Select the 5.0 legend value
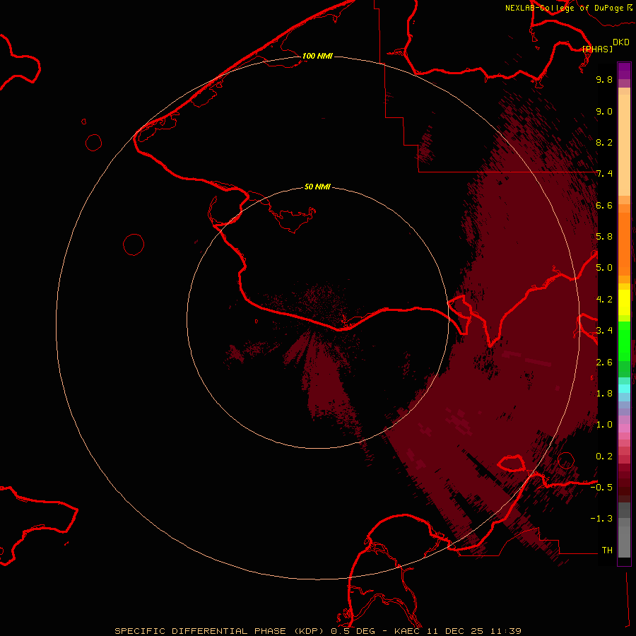This screenshot has width=636, height=636. [x=604, y=268]
